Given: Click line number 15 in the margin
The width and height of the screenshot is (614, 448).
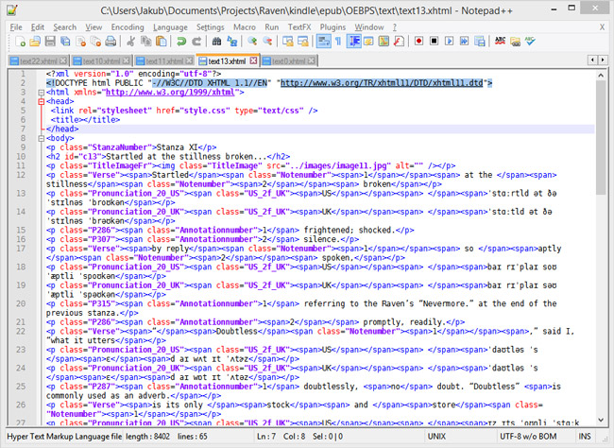Looking at the screenshot, I should [21, 230].
